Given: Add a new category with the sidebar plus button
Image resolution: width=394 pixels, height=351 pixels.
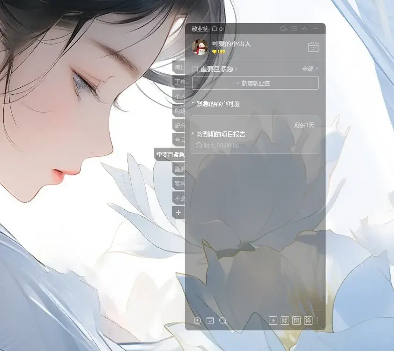Looking at the screenshot, I should 178,213.
